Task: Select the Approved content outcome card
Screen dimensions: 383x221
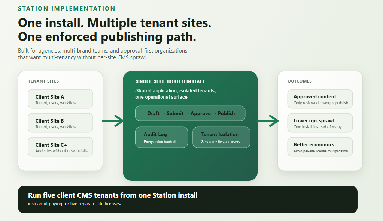Action: coord(320,99)
